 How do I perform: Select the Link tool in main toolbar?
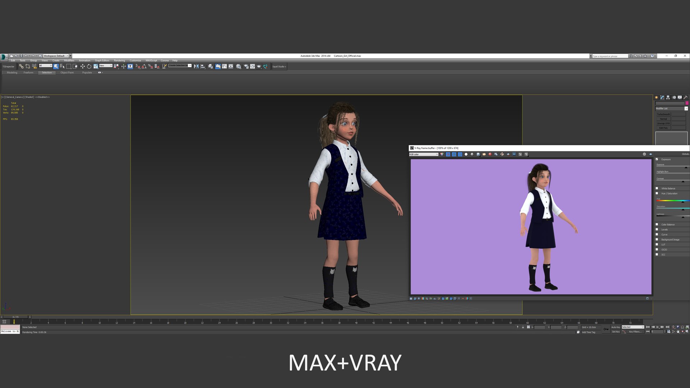pos(21,66)
